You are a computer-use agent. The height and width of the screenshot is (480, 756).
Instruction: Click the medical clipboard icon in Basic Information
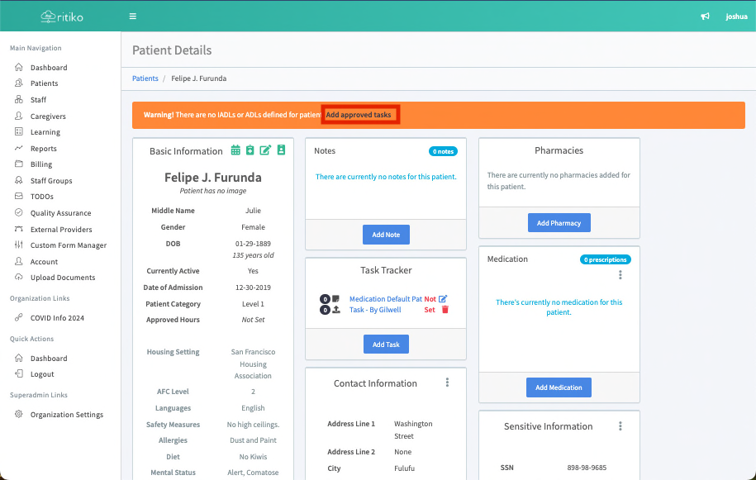pos(250,150)
